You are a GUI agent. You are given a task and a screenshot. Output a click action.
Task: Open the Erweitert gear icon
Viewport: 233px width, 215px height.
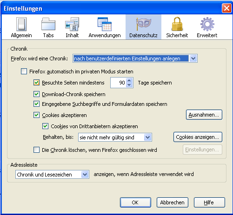(207, 24)
